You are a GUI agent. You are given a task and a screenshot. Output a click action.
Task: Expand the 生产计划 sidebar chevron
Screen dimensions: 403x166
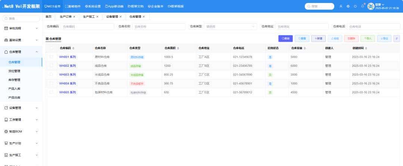(37, 143)
